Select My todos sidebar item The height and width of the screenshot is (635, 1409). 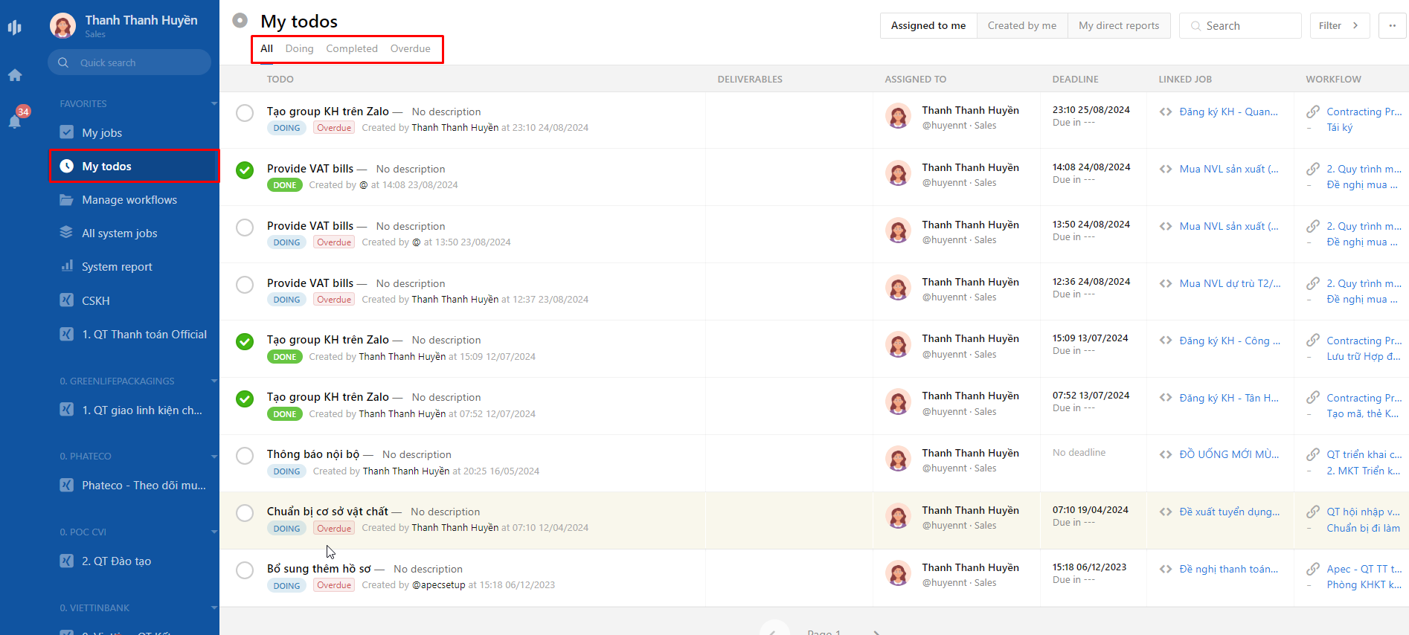[x=135, y=166]
